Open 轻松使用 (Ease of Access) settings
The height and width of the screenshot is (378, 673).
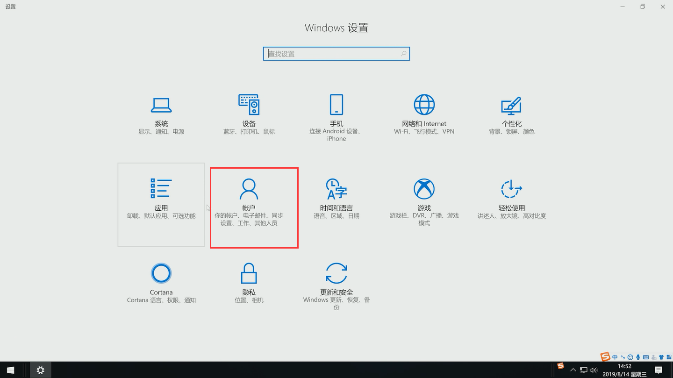point(512,199)
